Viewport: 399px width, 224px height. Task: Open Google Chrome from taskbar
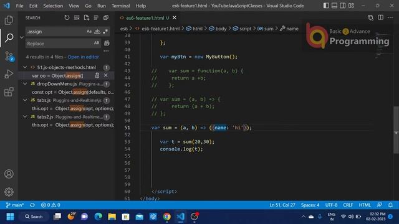point(167,217)
